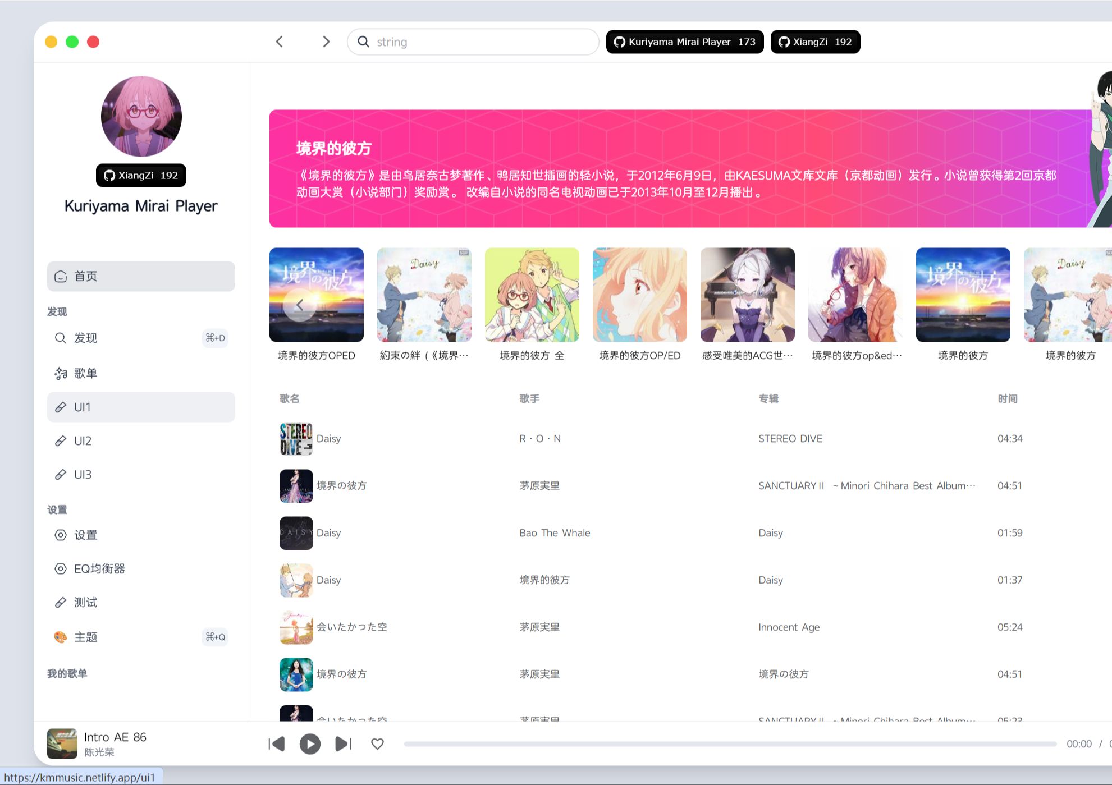
Task: Favorite current song with heart
Action: (x=377, y=744)
